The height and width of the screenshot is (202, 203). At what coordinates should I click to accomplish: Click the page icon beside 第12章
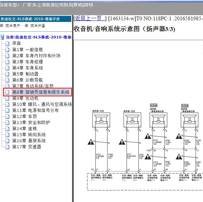coord(7,117)
